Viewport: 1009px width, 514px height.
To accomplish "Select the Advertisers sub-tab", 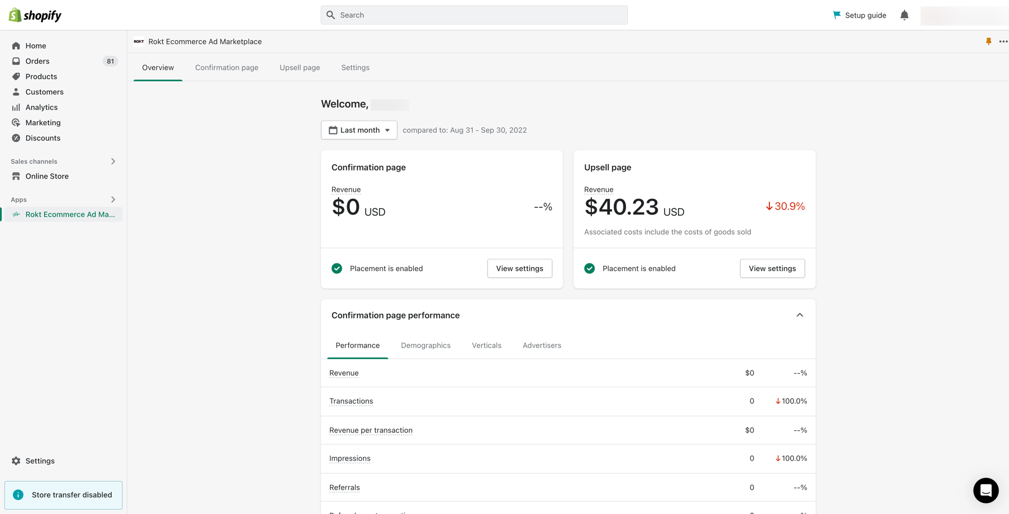I will 542,345.
